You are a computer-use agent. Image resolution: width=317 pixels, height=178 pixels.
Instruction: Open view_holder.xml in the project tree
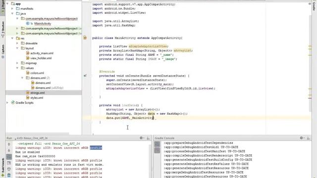coord(41,58)
